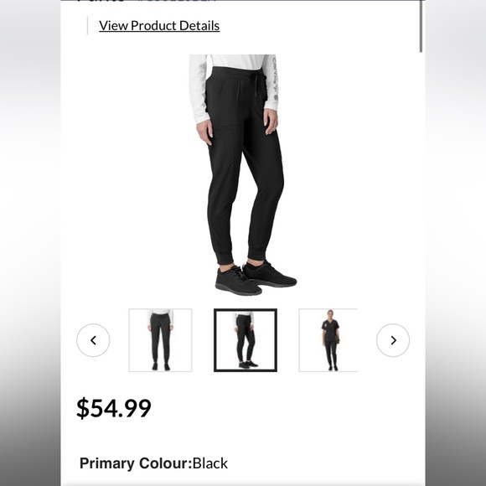Show the full-body scrub outfit thumbnail

click(x=328, y=340)
